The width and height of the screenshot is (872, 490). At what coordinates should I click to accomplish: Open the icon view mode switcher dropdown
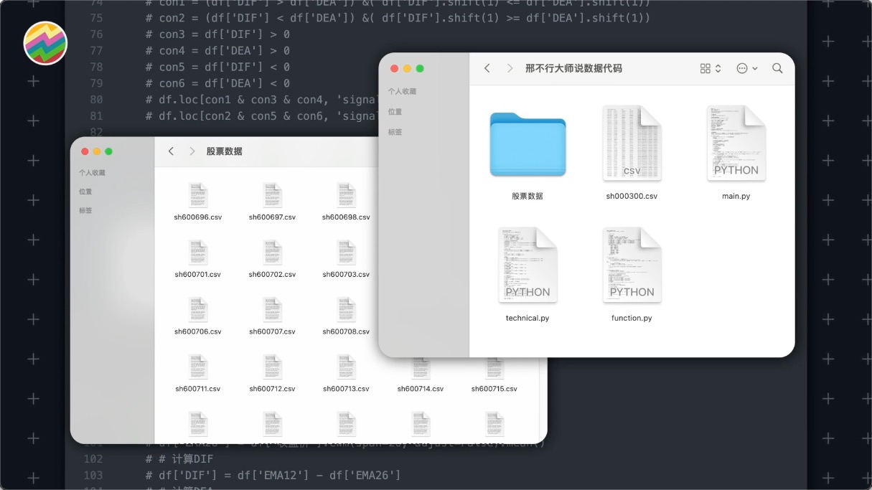click(710, 68)
